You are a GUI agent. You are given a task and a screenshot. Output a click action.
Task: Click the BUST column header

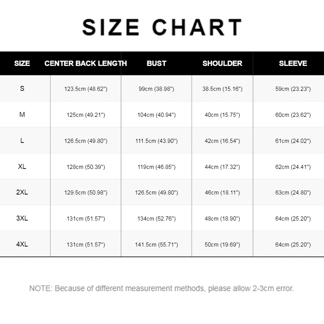(156, 63)
